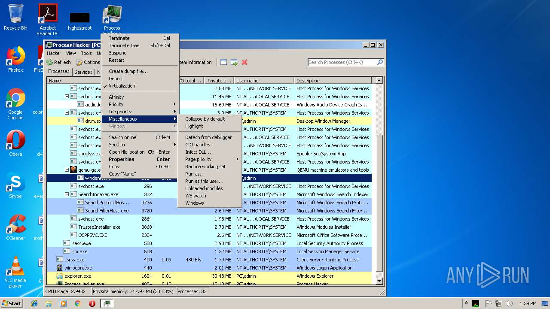550x309 pixels.
Task: Select the explorer.exe process row
Action: [x=209, y=276]
